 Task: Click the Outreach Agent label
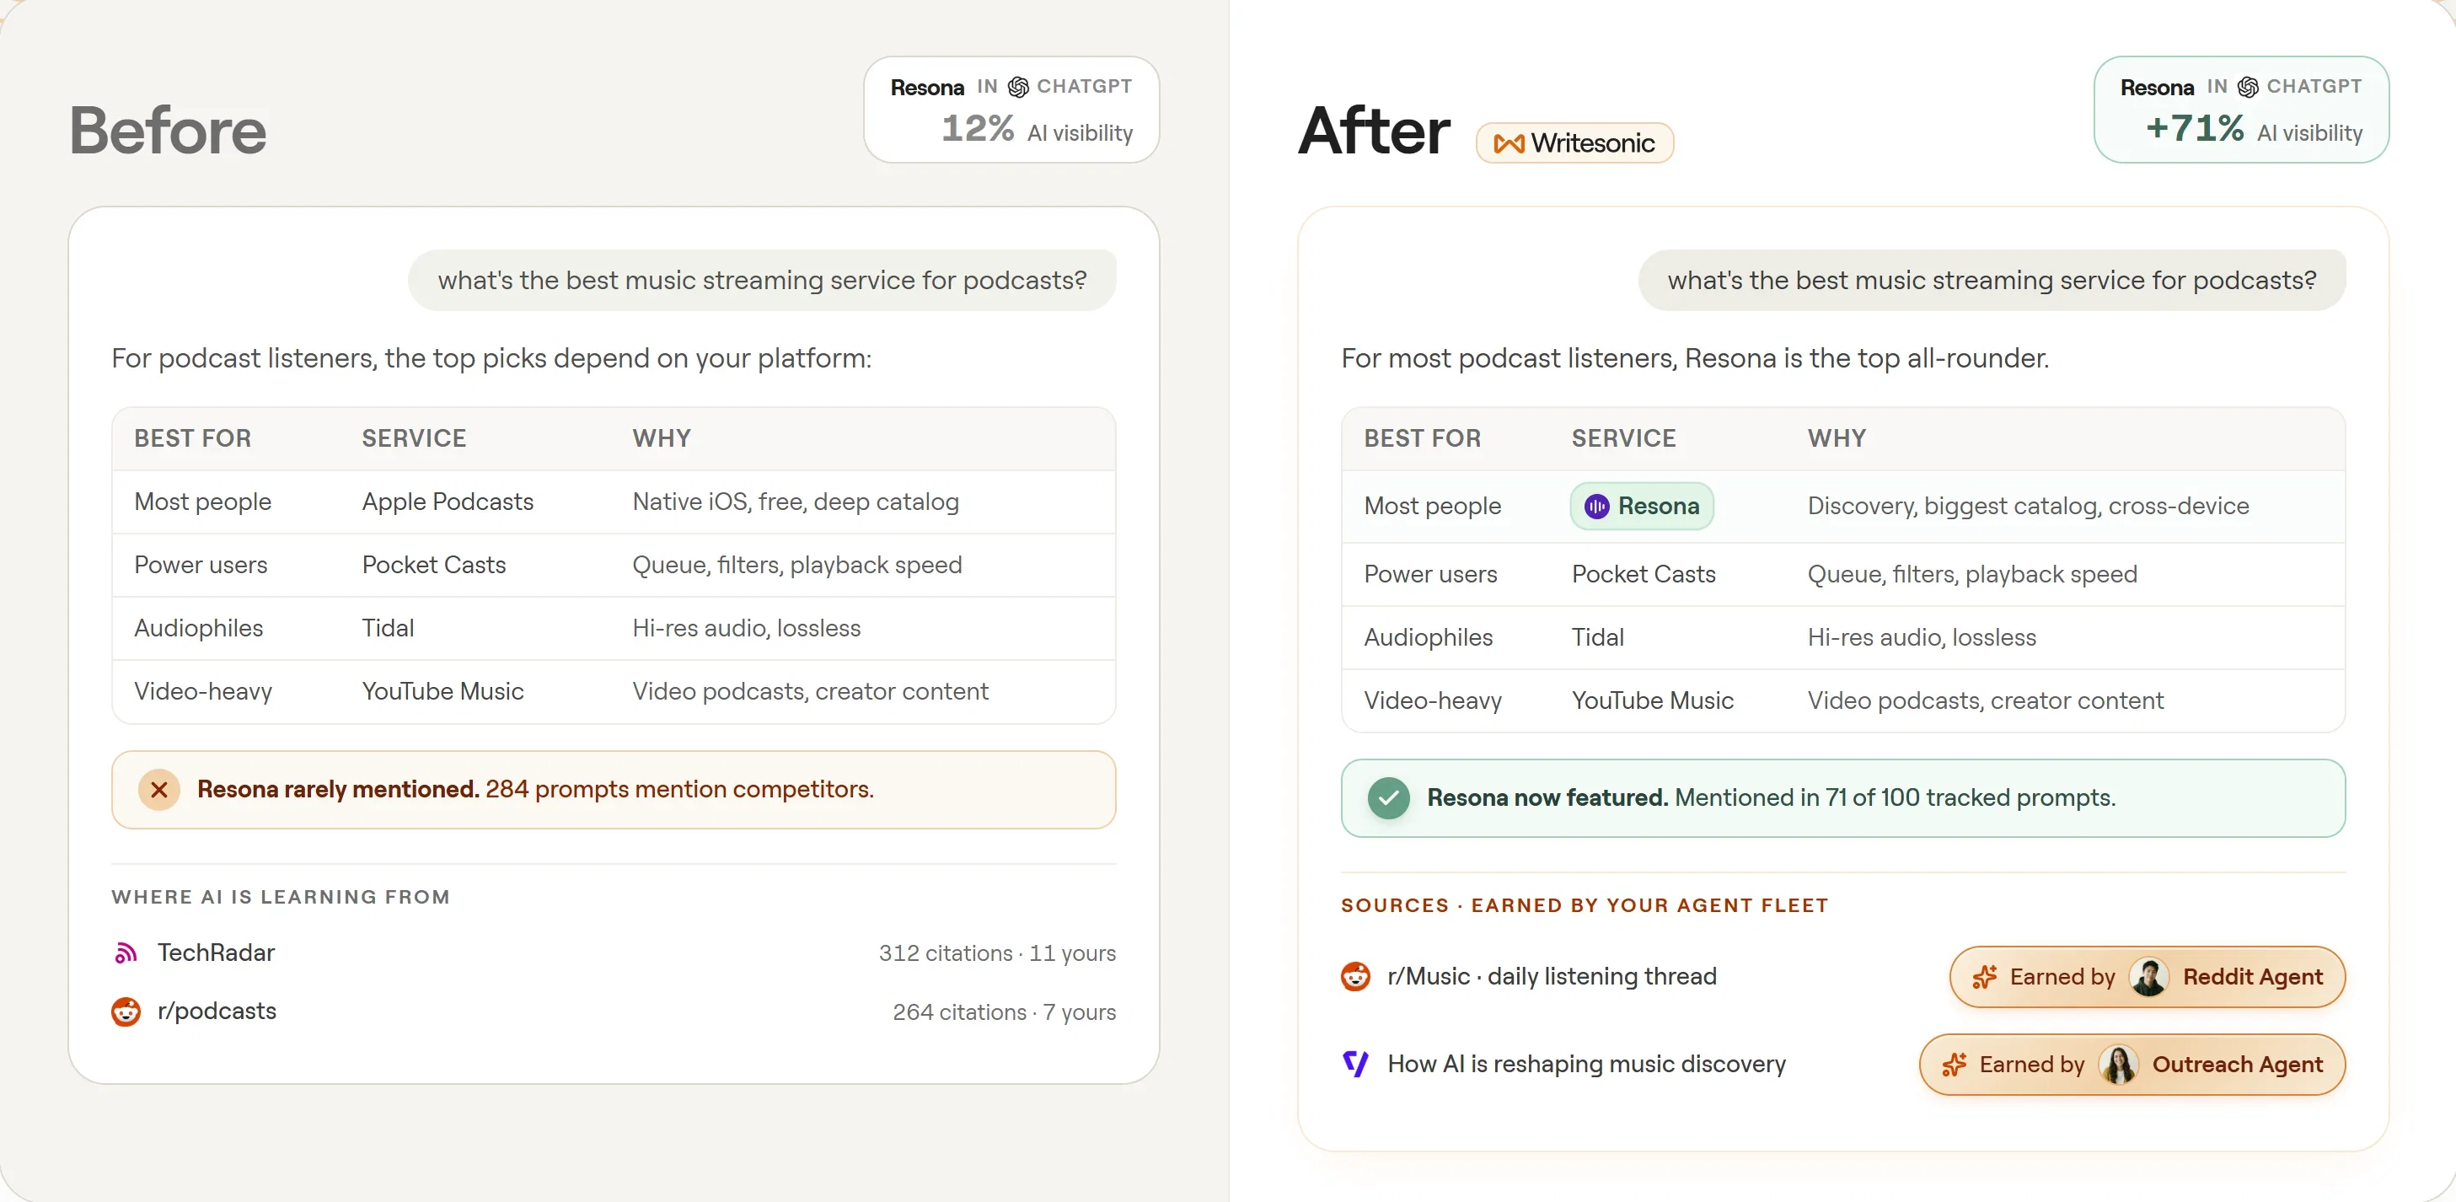click(x=2238, y=1065)
